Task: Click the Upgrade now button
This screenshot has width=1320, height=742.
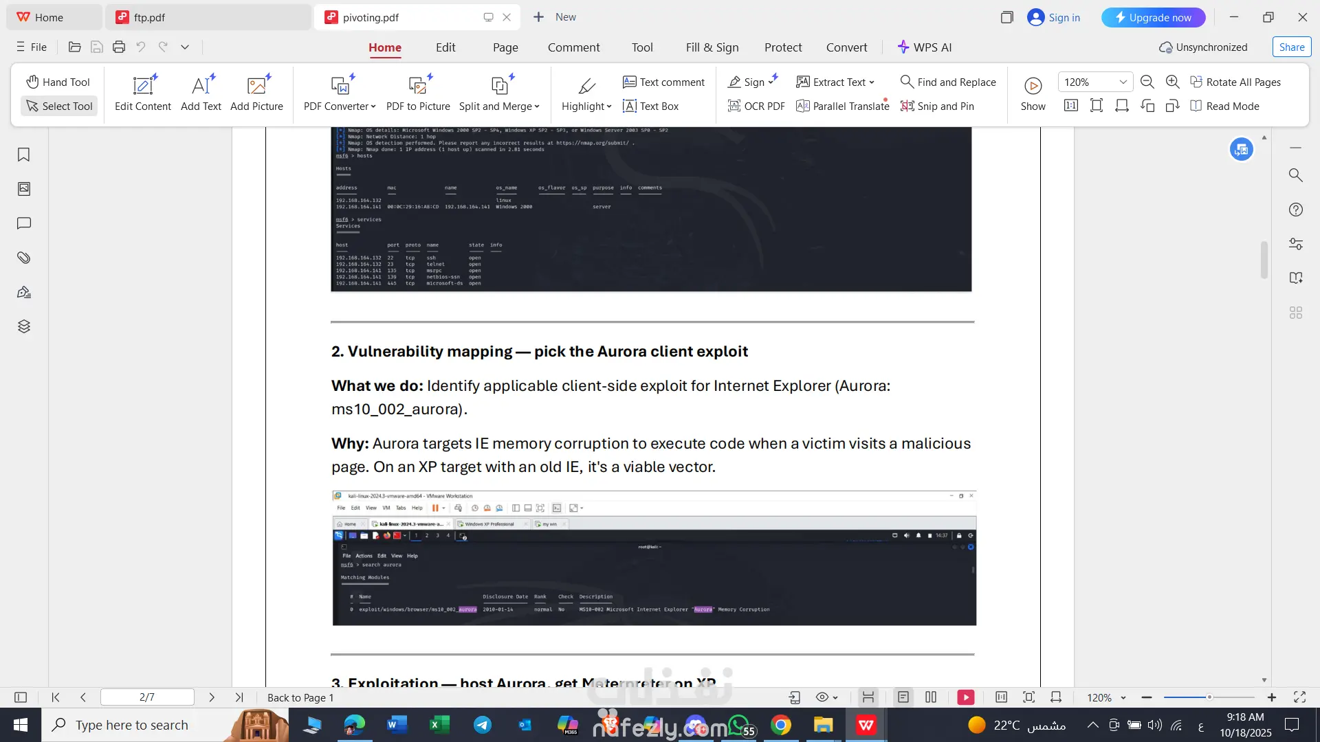Action: (1153, 17)
